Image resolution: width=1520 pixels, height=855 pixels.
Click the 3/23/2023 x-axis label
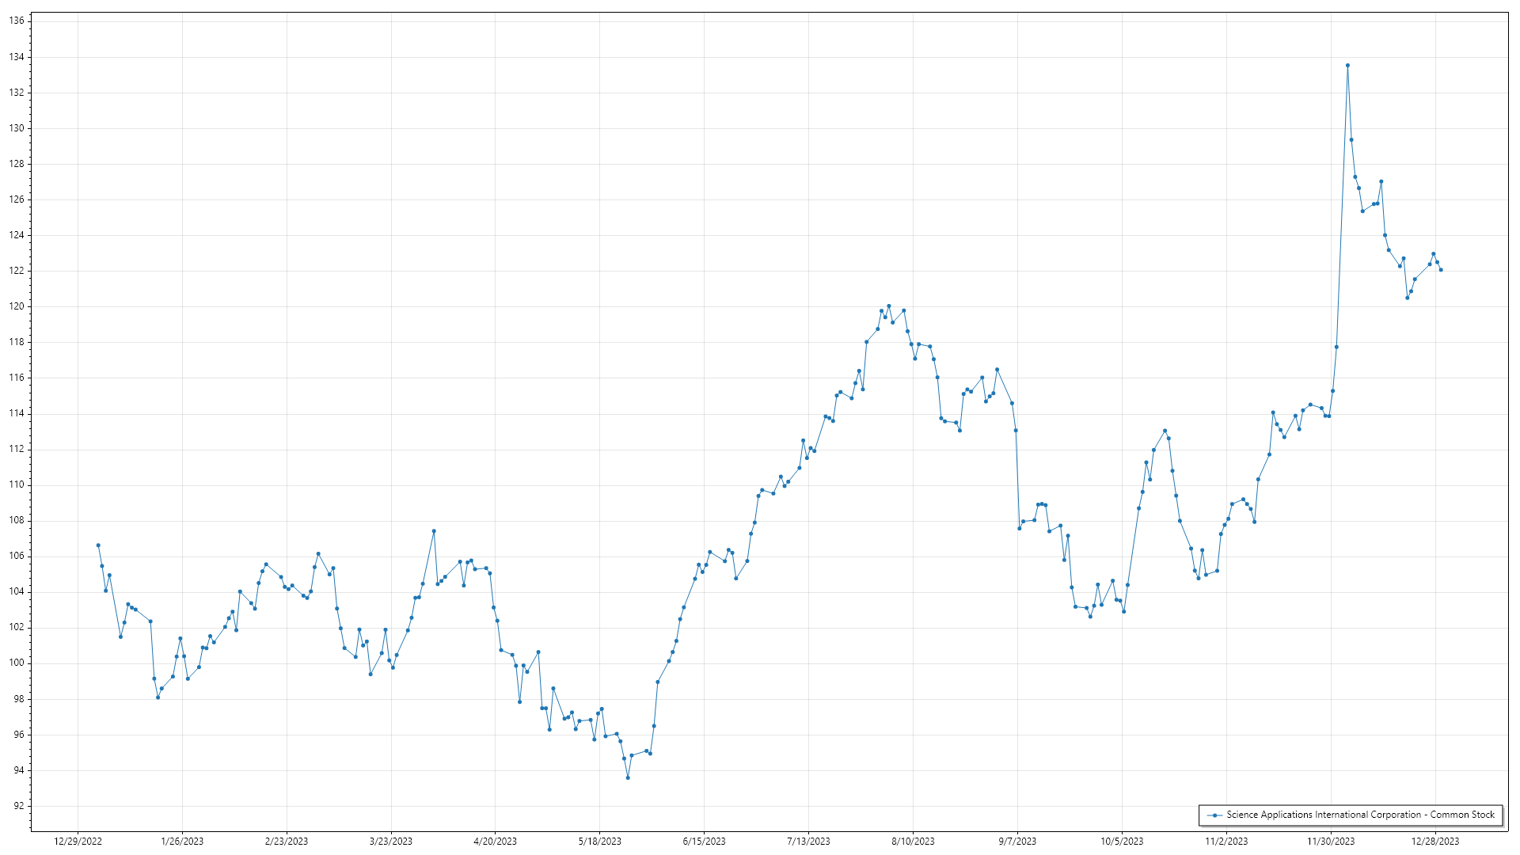coord(391,842)
